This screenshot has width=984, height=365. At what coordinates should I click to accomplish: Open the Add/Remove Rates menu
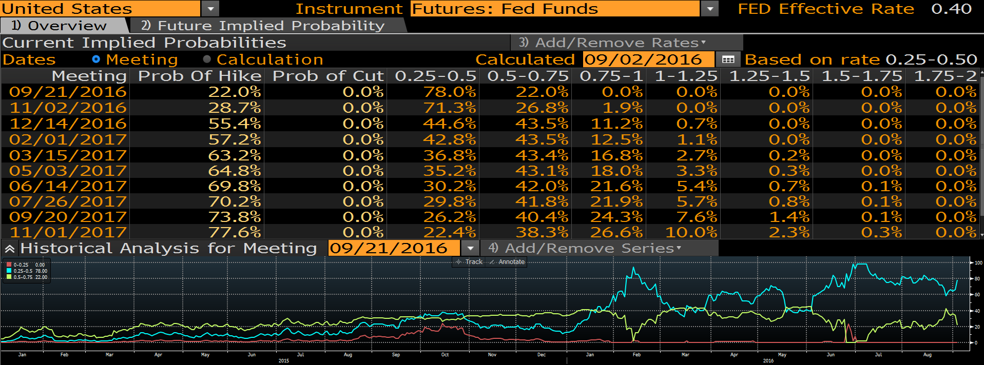(x=626, y=43)
